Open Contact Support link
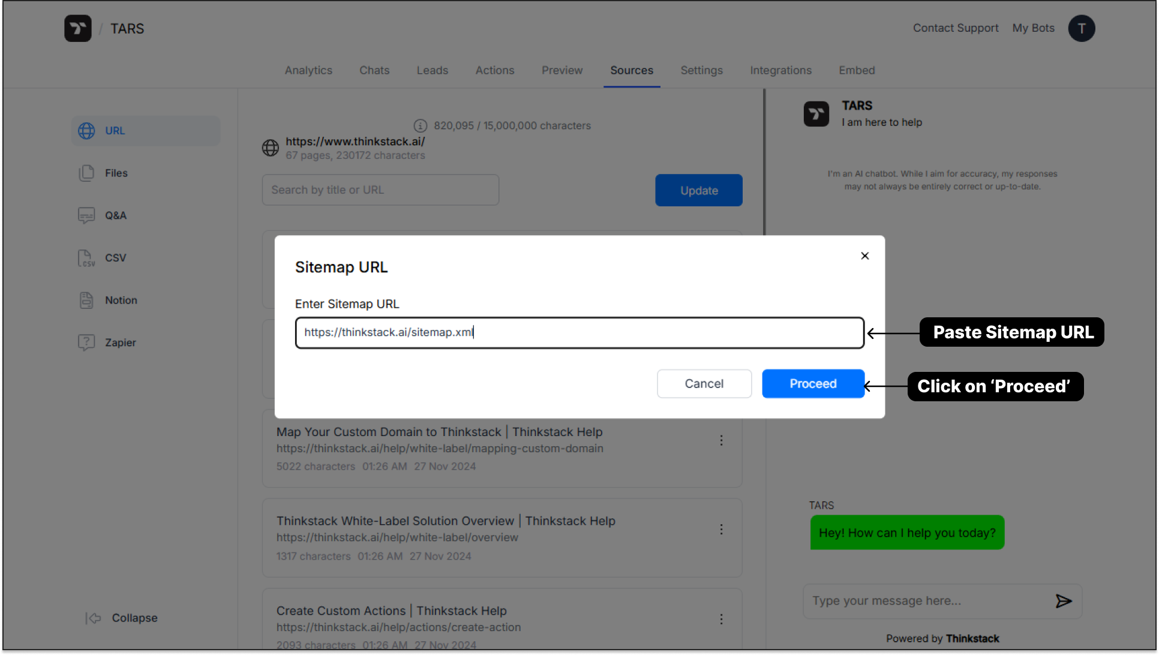The image size is (1159, 655). [x=956, y=28]
